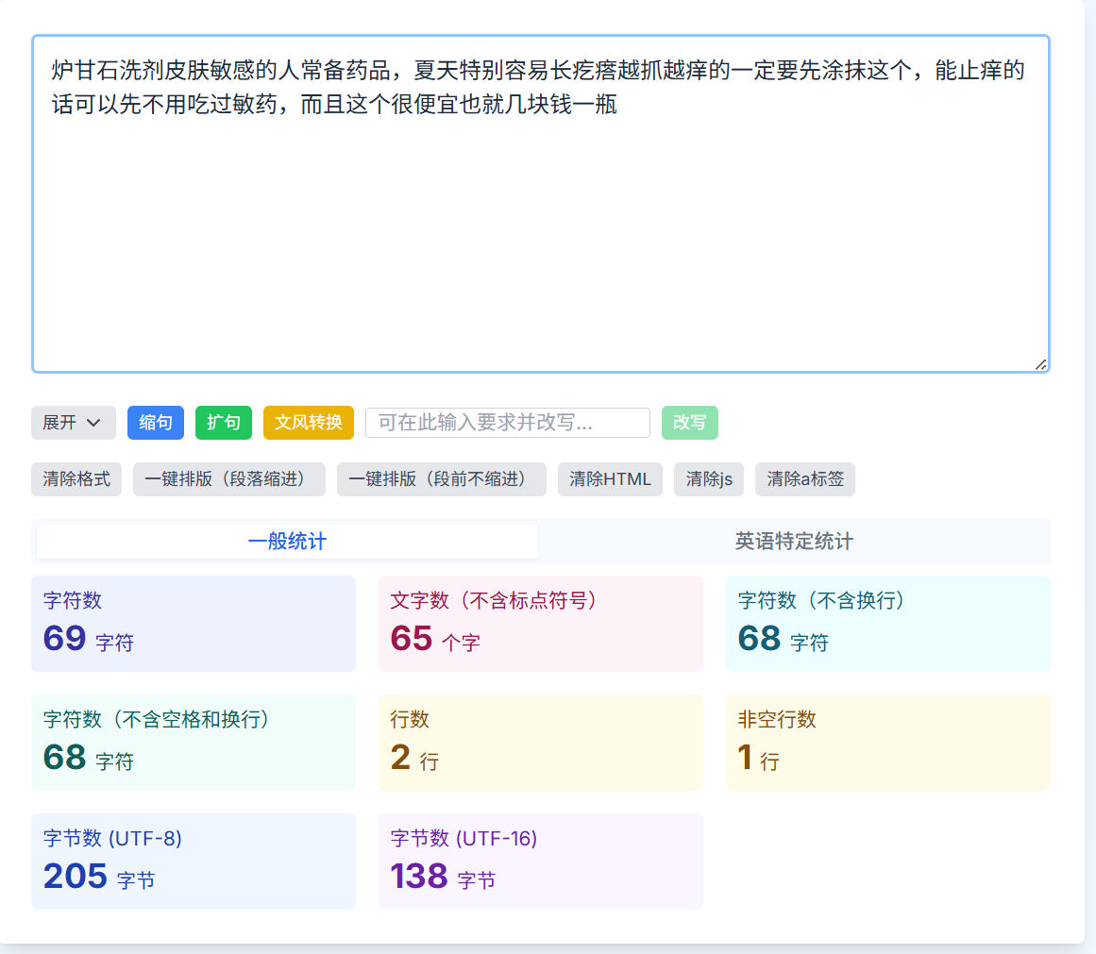Select 一键排版（段落缩进）button
This screenshot has width=1096, height=954.
coord(229,479)
